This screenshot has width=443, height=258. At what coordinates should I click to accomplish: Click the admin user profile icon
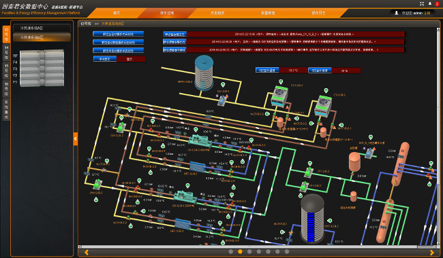[x=397, y=13]
